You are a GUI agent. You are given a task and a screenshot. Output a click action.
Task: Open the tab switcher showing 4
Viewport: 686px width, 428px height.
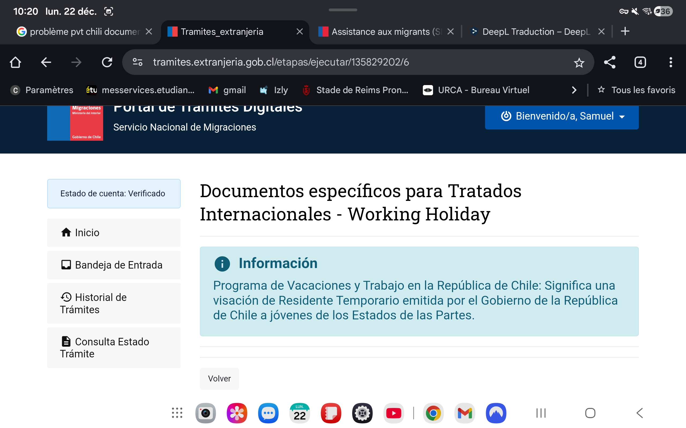pos(640,62)
